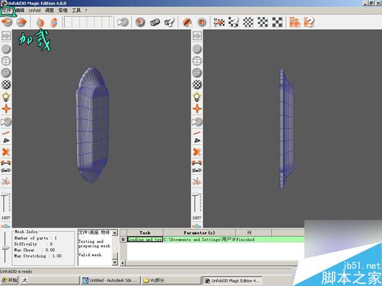Screen dimensions: 382x286
Task: Open the 开始 Start button
Action: [10, 280]
